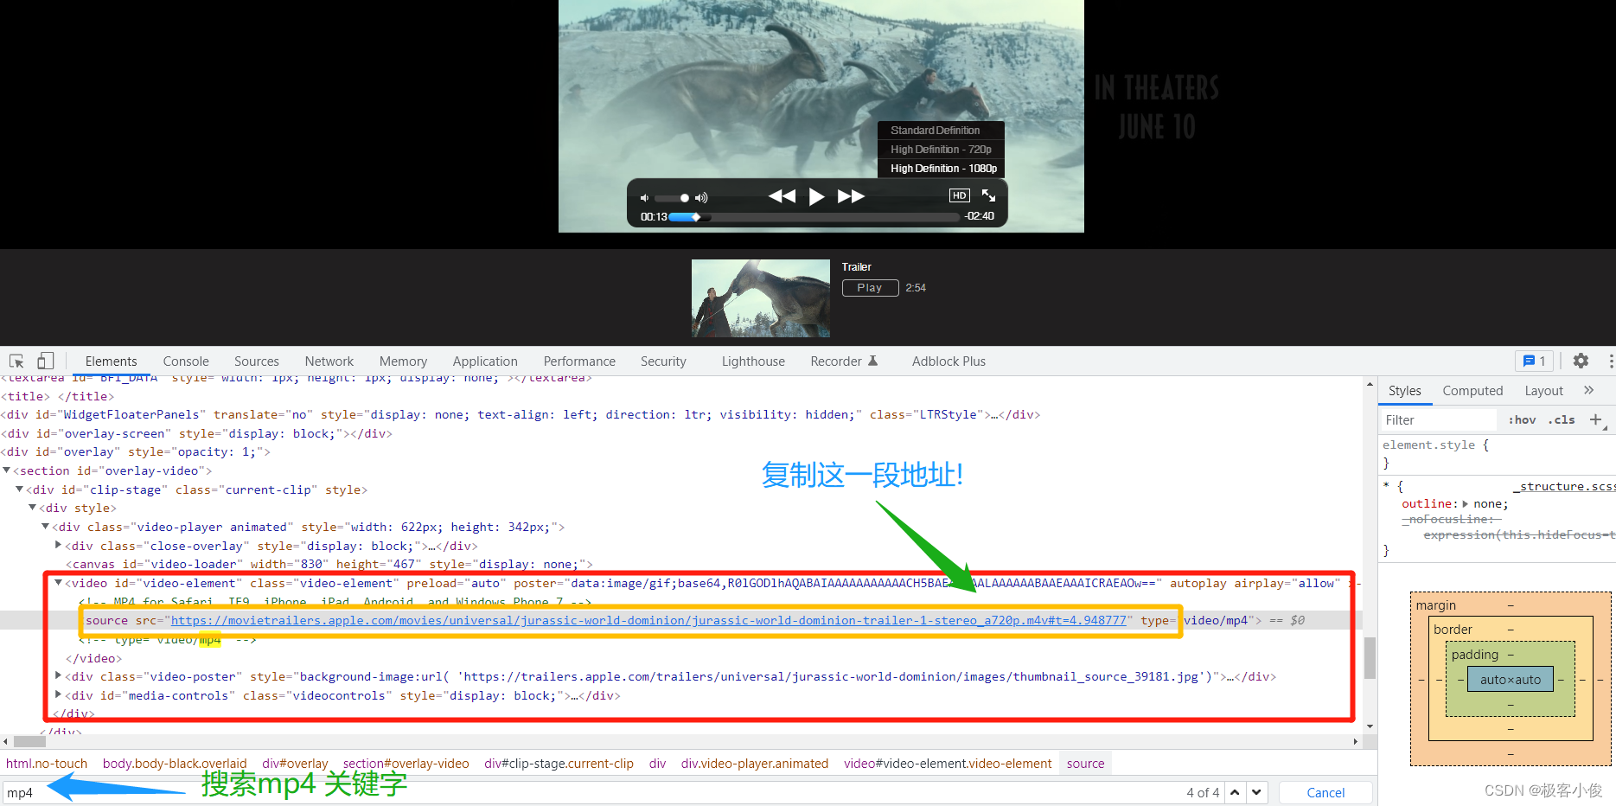
Task: Open the Lighthouse tab
Action: (x=753, y=361)
